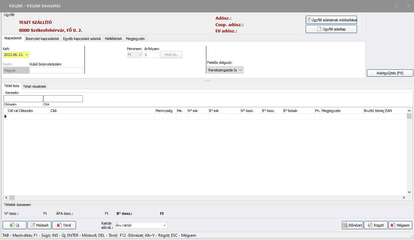
Task: Click the Adatgyűjtés (F9) button
Action: 389,73
